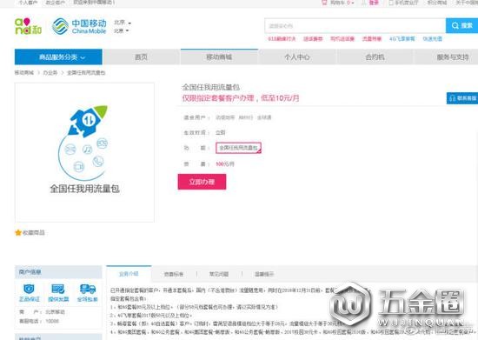Click the 收藏商品 favorite link
Viewport: 478px width, 340px height.
pyautogui.click(x=34, y=233)
